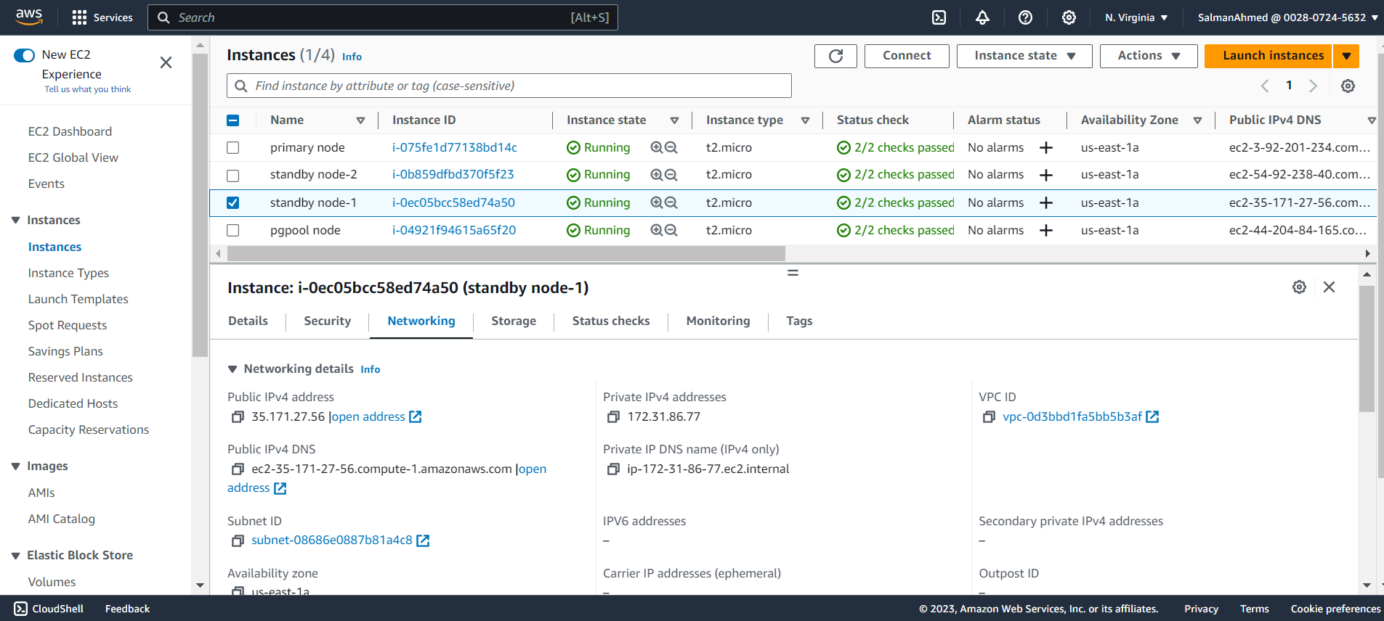Viewport: 1384px width, 621px height.
Task: Copy the public IPv4 DNS name
Action: [238, 469]
